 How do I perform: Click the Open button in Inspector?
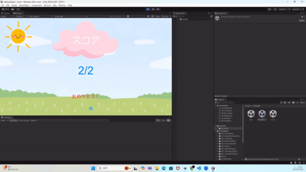coord(302,21)
